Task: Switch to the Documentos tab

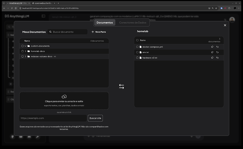Action: coord(105,23)
